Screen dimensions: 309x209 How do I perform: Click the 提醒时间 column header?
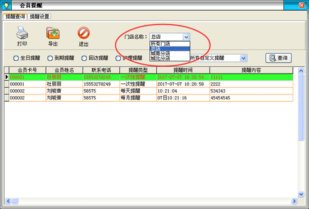[x=183, y=70]
